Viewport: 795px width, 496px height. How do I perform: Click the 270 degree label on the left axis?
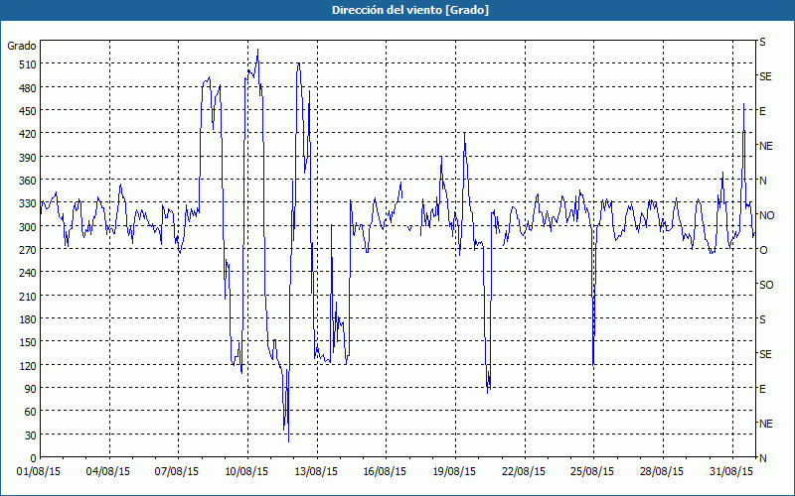pyautogui.click(x=28, y=250)
